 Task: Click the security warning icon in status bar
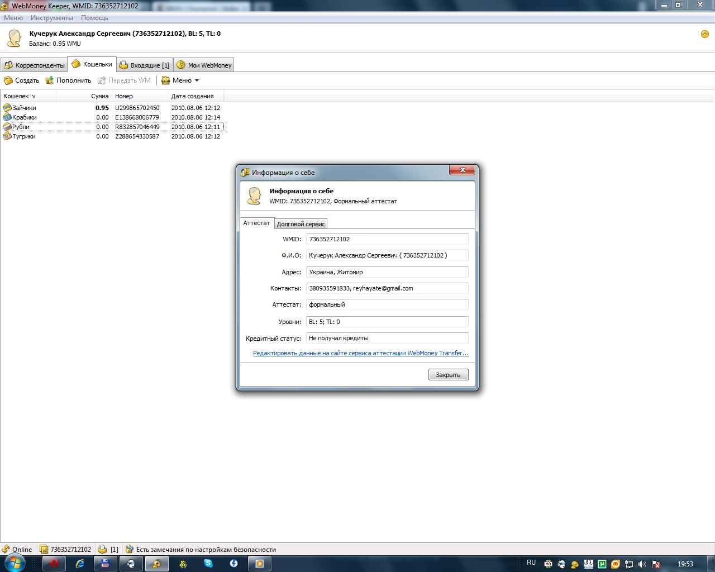[x=129, y=549]
